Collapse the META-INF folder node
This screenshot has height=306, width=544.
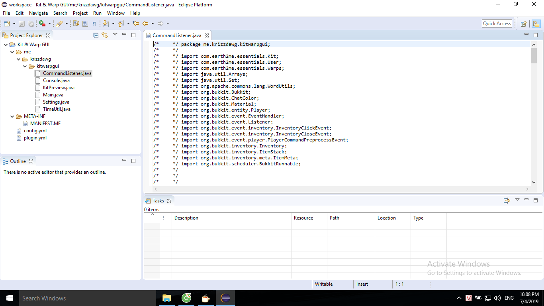(x=12, y=116)
